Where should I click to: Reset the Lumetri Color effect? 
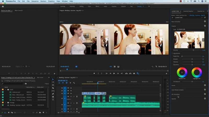point(205,17)
